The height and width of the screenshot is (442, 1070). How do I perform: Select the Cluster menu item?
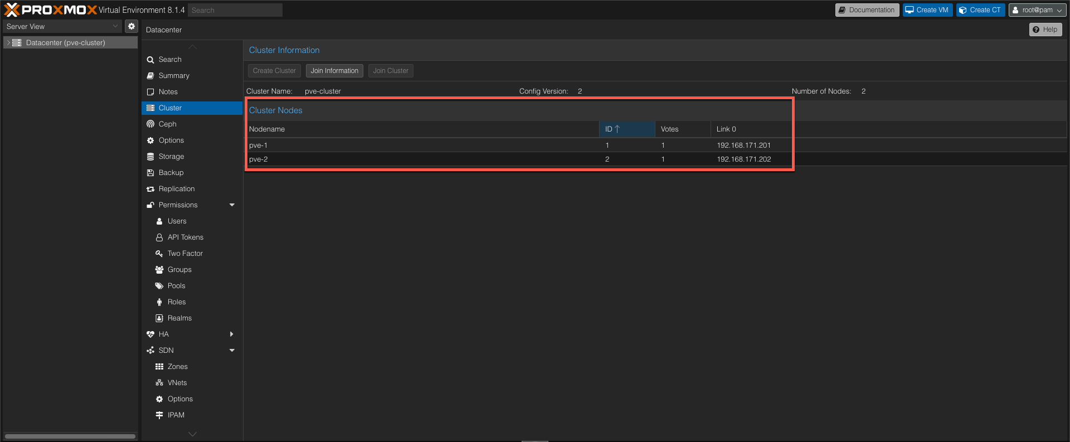click(192, 108)
